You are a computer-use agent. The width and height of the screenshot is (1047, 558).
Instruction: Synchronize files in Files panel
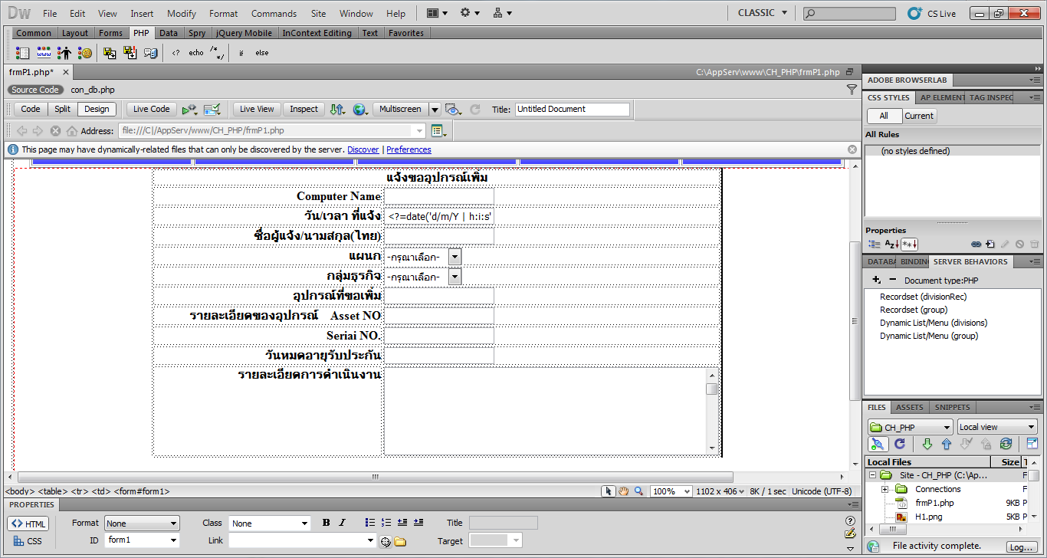pos(1006,444)
